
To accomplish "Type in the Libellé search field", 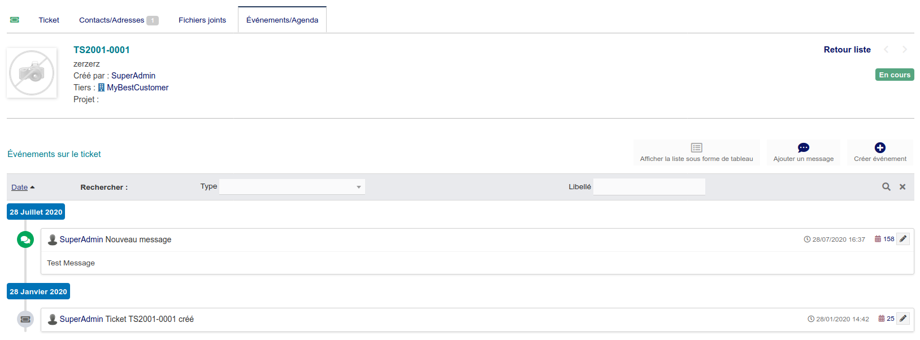I will [649, 187].
